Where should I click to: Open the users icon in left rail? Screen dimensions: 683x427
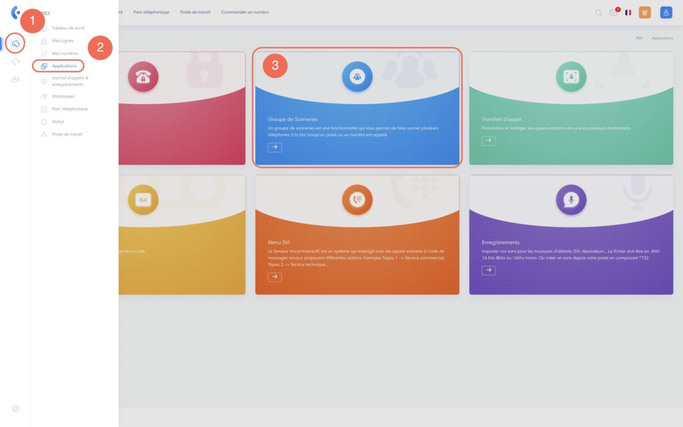pos(15,79)
